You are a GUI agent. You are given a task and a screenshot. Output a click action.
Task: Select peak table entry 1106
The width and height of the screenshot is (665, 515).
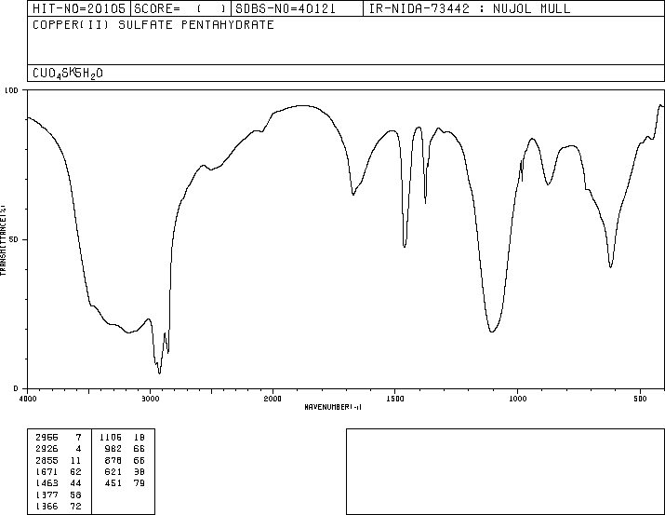coord(111,438)
